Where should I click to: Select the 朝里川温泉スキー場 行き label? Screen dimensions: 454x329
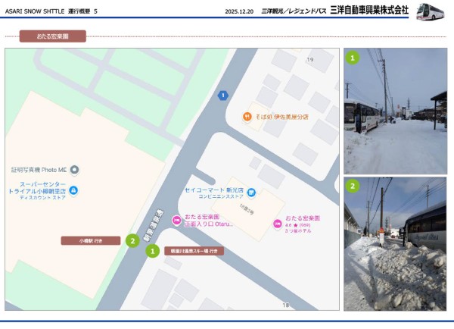194,250
